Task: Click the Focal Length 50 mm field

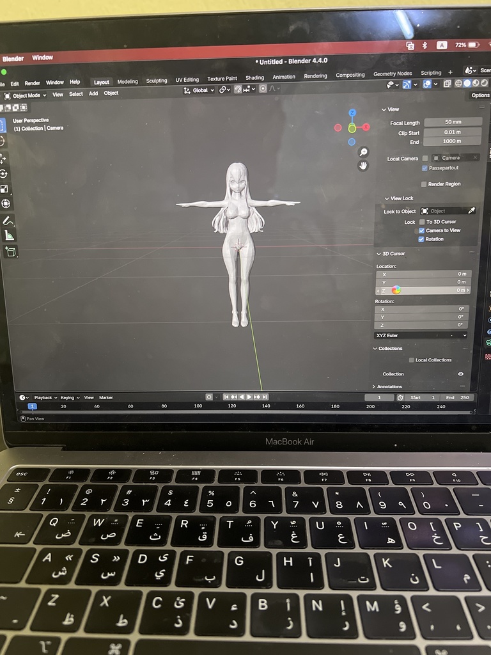Action: pyautogui.click(x=453, y=122)
